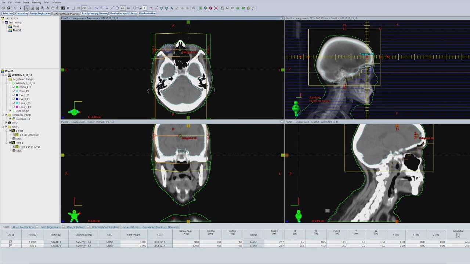This screenshot has height=264, width=470.
Task: Toggle User Origin checkbox
Action: 10,111
